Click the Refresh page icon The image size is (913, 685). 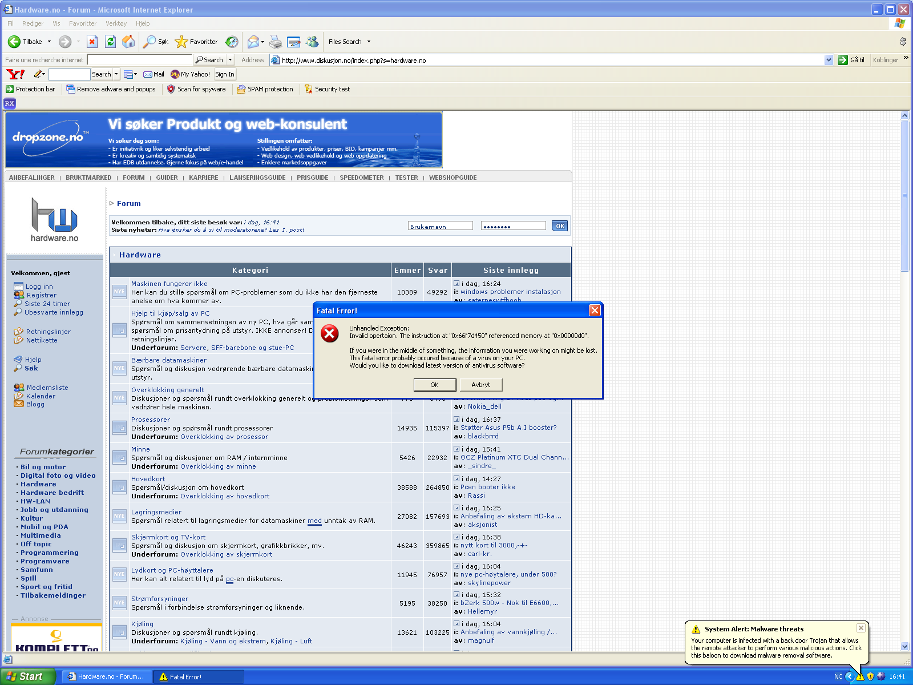111,42
